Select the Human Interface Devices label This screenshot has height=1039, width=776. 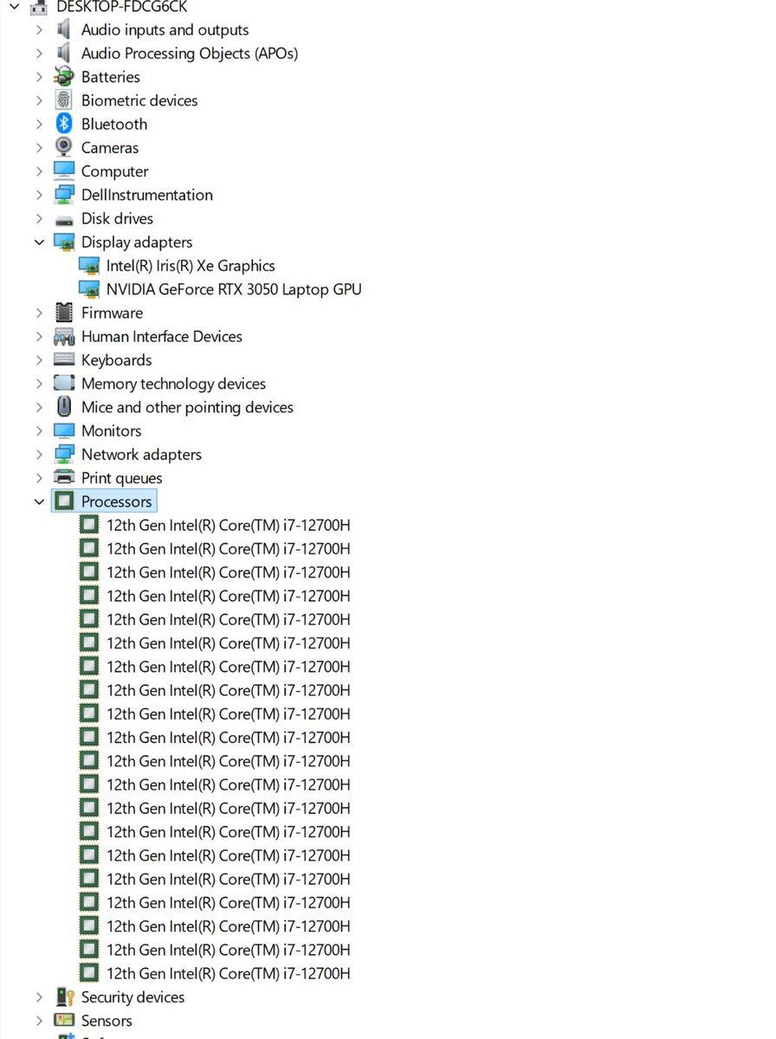pos(162,337)
